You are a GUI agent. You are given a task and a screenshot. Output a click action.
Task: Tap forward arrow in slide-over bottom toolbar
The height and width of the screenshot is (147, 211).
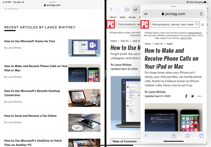[x=159, y=136]
